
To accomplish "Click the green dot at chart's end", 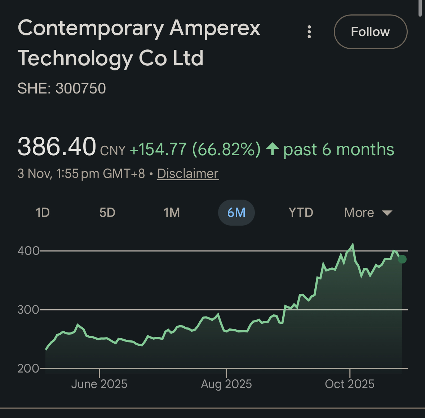I will pos(402,259).
